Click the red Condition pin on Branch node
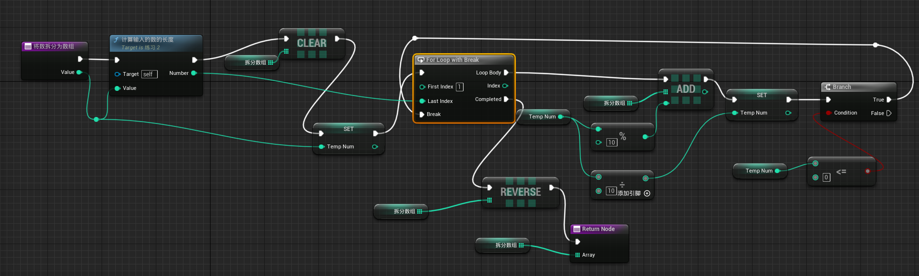919x276 pixels. (x=829, y=113)
